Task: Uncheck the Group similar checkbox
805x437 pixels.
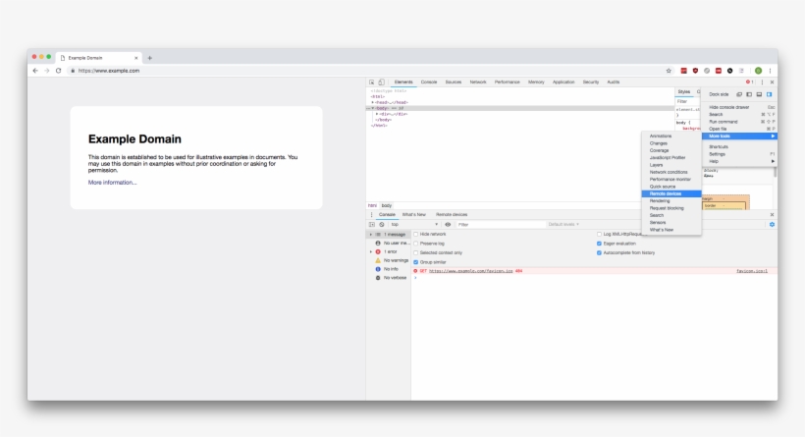Action: coord(416,262)
